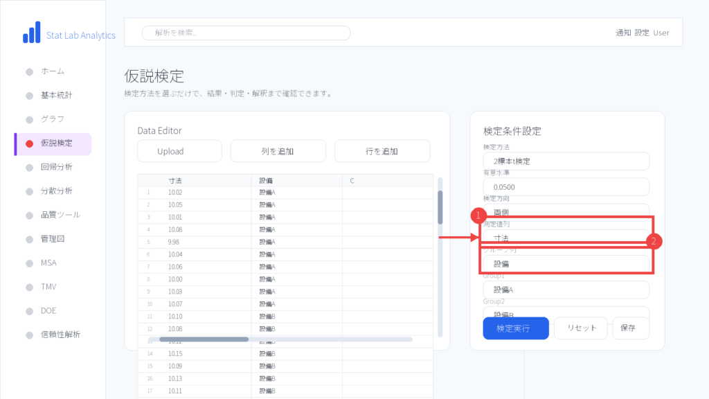Image resolution: width=709 pixels, height=399 pixels.
Task: Click the 設備B cell in row 17
Action: coord(296,391)
